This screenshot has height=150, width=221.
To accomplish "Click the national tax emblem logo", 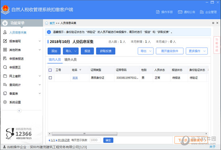I will click(5, 10).
